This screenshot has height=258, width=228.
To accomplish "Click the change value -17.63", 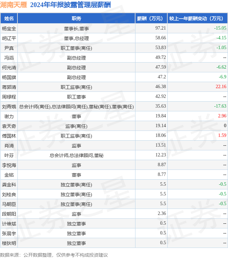I will point(220,106).
